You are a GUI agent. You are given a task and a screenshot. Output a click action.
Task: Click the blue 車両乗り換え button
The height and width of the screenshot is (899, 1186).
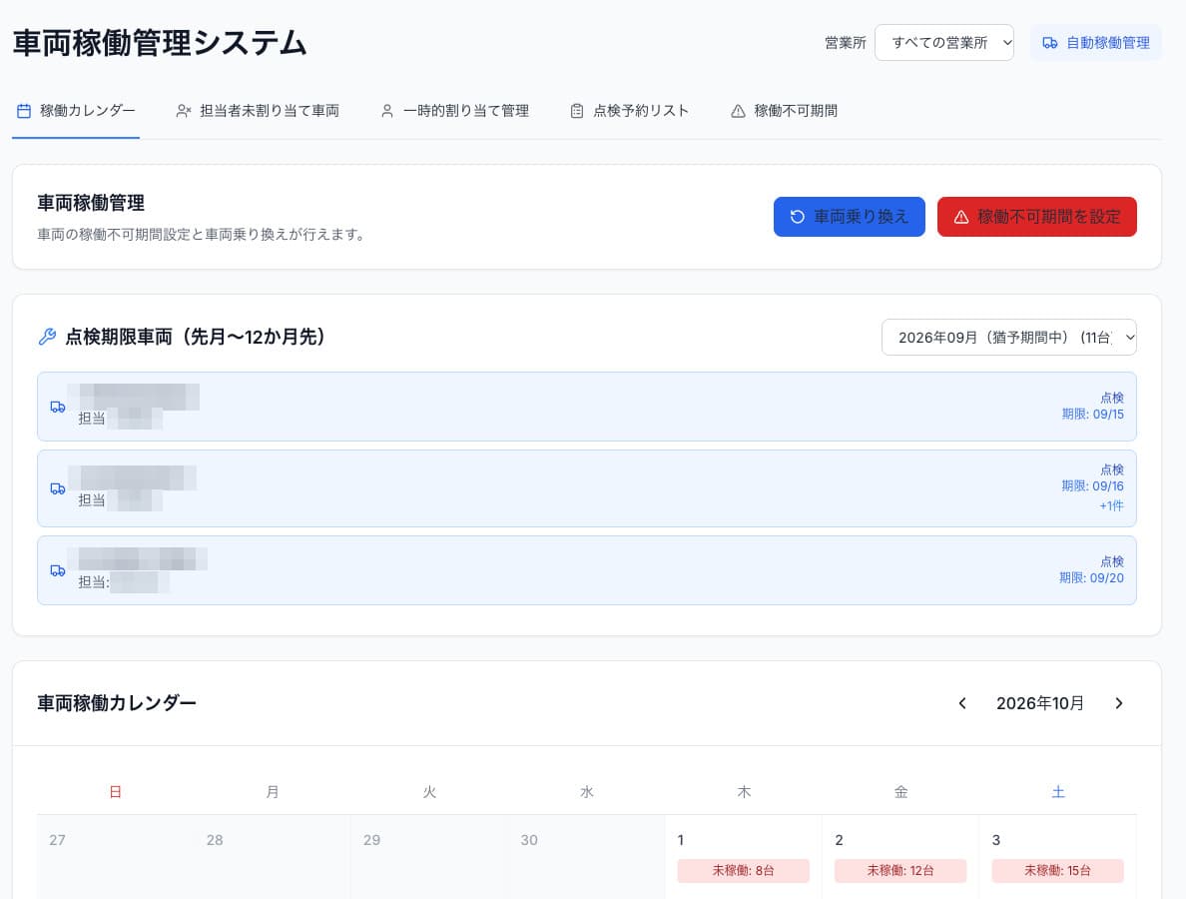click(x=849, y=217)
